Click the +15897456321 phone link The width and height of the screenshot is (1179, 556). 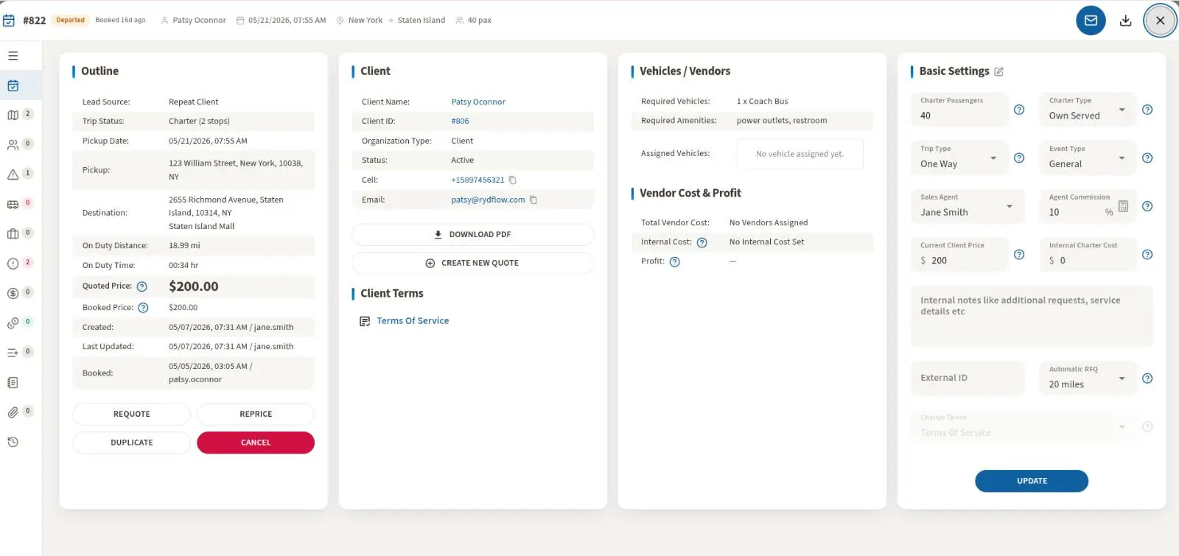[477, 180]
